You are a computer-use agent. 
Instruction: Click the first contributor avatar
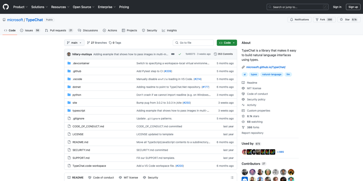pos(245,172)
